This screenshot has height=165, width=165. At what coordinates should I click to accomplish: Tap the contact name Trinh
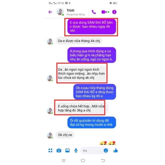pyautogui.click(x=70, y=10)
